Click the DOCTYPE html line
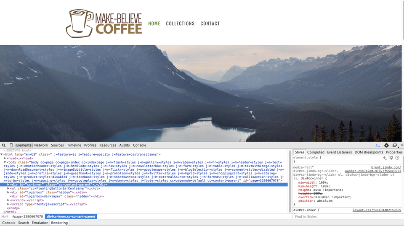Image resolution: width=404 pixels, height=226 pixels. (x=17, y=151)
